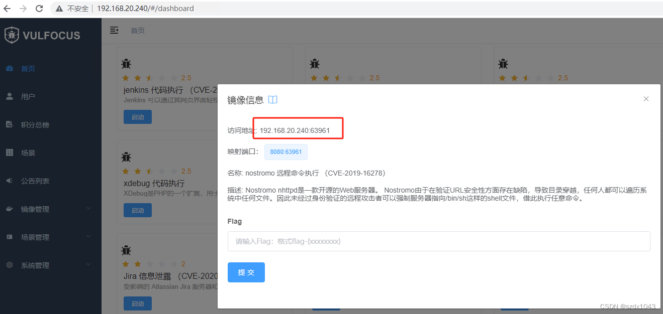
Task: Click the browser back arrow
Action: tap(7, 9)
